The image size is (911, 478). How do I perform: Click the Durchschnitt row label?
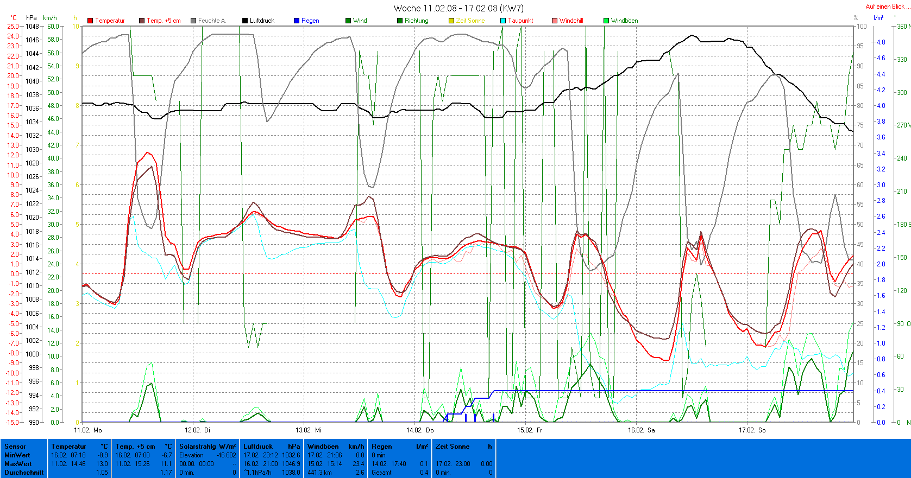tap(24, 473)
